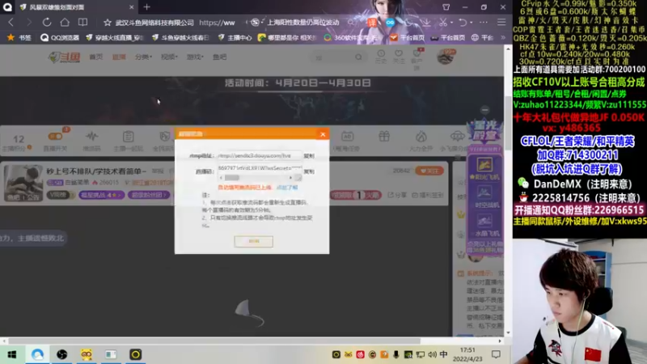Toggle the 直播开关 live switch
The height and width of the screenshot is (364, 647).
(x=55, y=140)
